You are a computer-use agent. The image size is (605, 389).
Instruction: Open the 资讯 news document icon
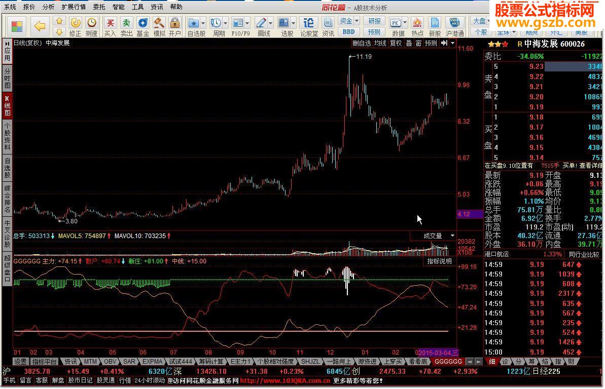(328, 27)
